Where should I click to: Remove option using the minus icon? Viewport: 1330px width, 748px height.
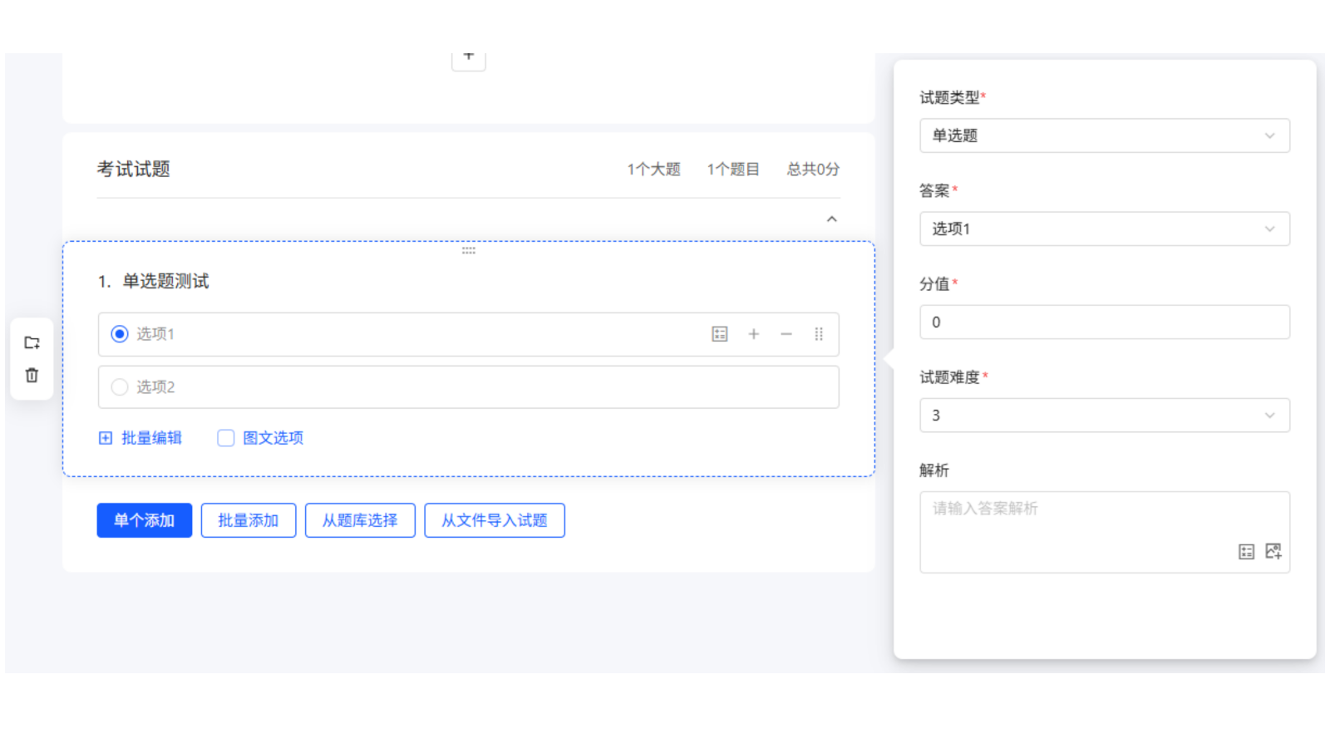786,334
